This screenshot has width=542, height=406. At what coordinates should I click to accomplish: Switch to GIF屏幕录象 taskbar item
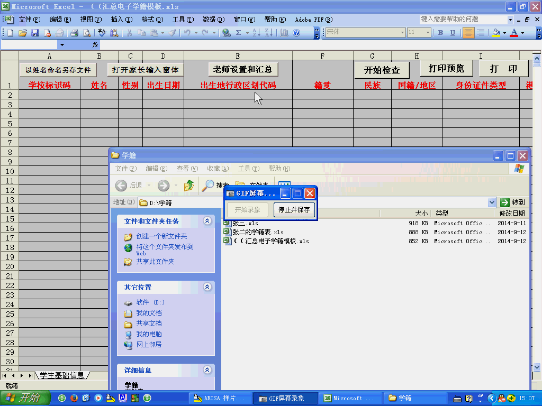(x=285, y=399)
